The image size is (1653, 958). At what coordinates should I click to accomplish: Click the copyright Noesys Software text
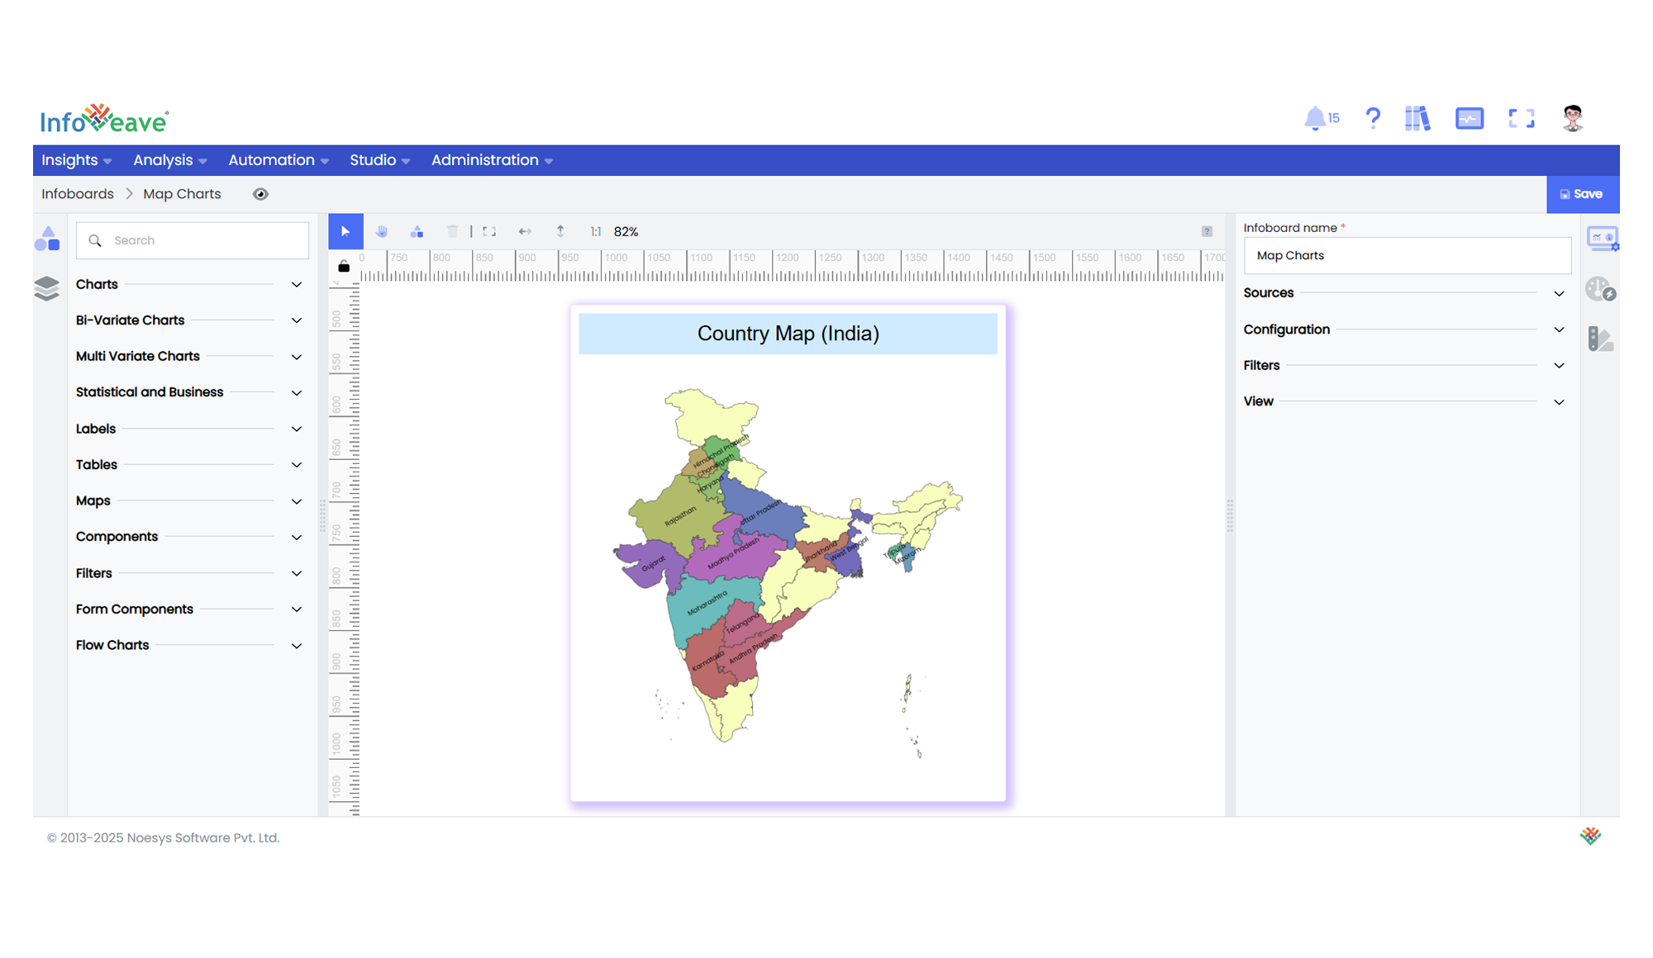163,837
